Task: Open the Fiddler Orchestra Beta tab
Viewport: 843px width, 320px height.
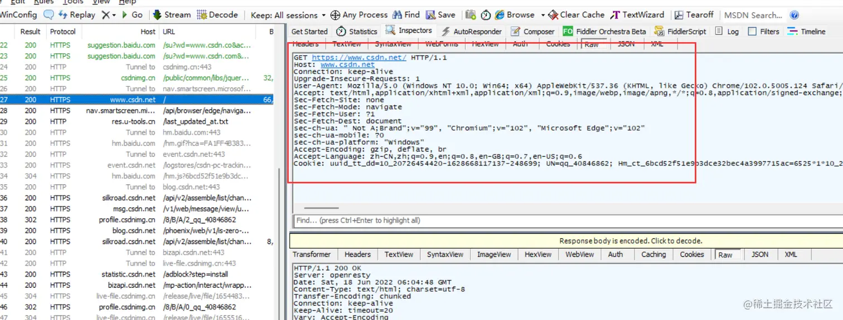Action: point(605,32)
